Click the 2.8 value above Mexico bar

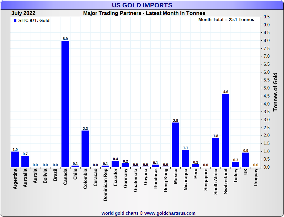pos(175,121)
